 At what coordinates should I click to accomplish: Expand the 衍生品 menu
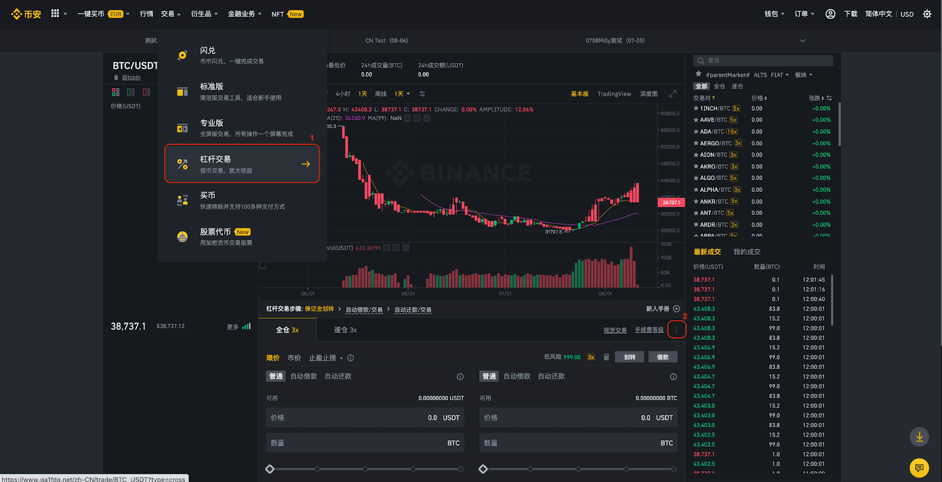204,14
